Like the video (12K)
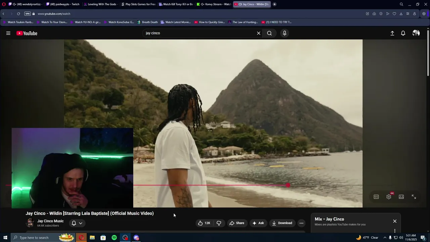The width and height of the screenshot is (430, 242). [204, 223]
